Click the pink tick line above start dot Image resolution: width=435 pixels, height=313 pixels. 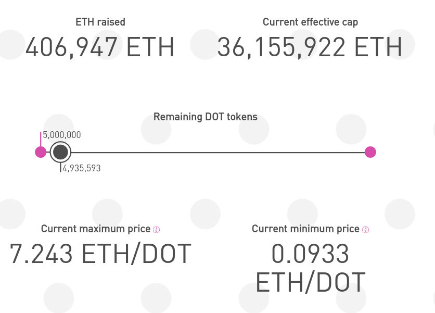click(41, 140)
